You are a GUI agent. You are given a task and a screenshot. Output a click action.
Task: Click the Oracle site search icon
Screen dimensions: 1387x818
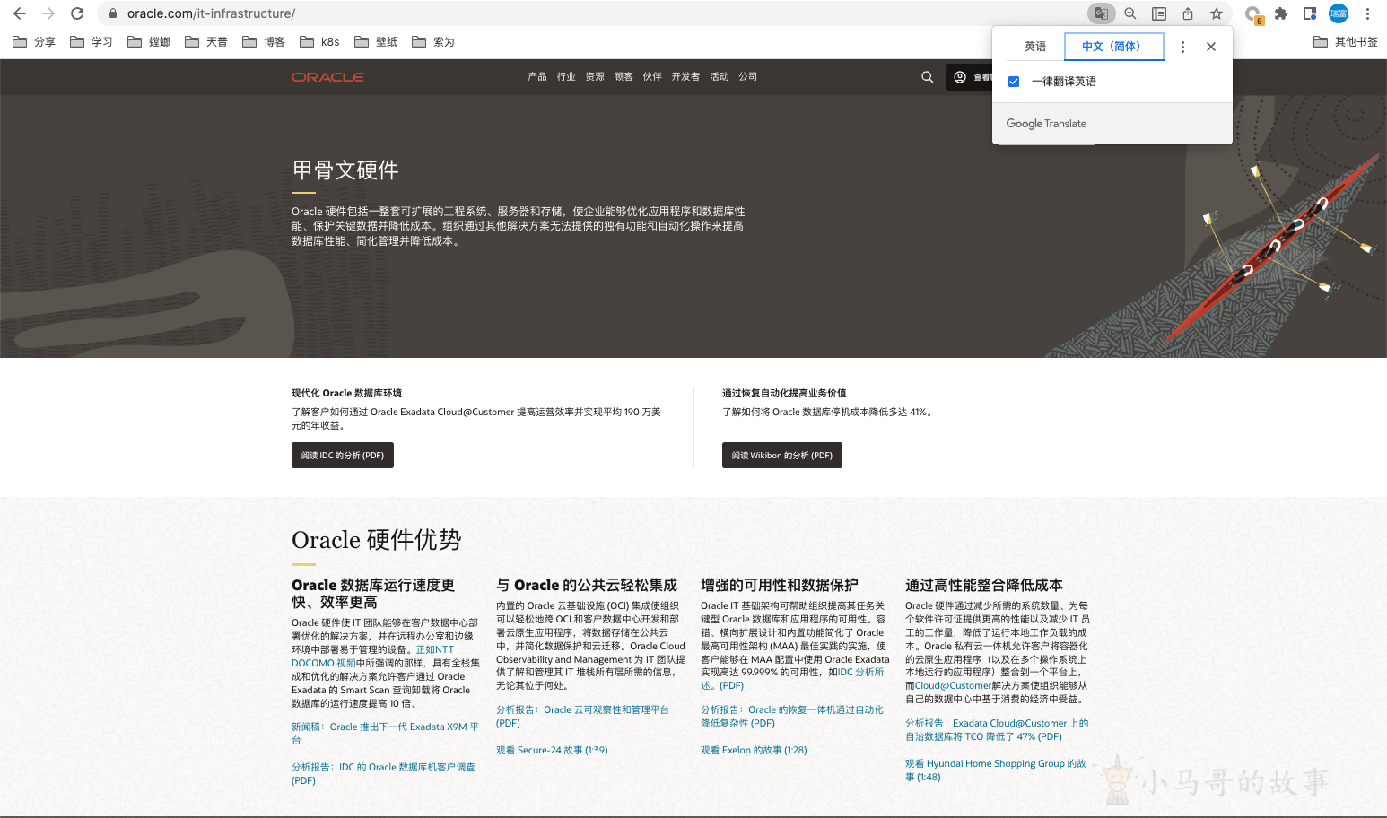click(x=928, y=77)
